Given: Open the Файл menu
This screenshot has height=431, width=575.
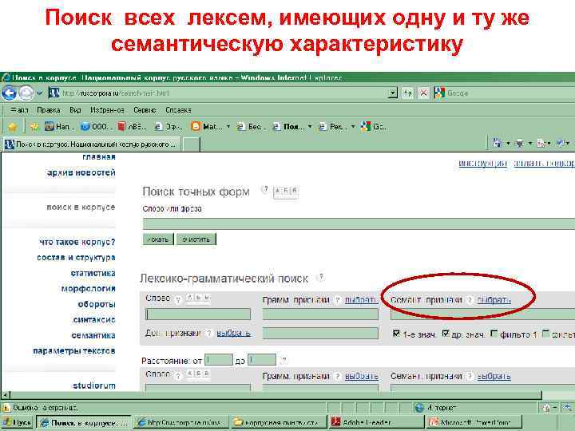Looking at the screenshot, I should click(x=19, y=110).
